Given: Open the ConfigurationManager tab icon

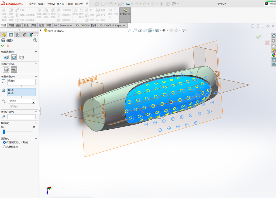Looking at the screenshot, I should click(18, 35).
